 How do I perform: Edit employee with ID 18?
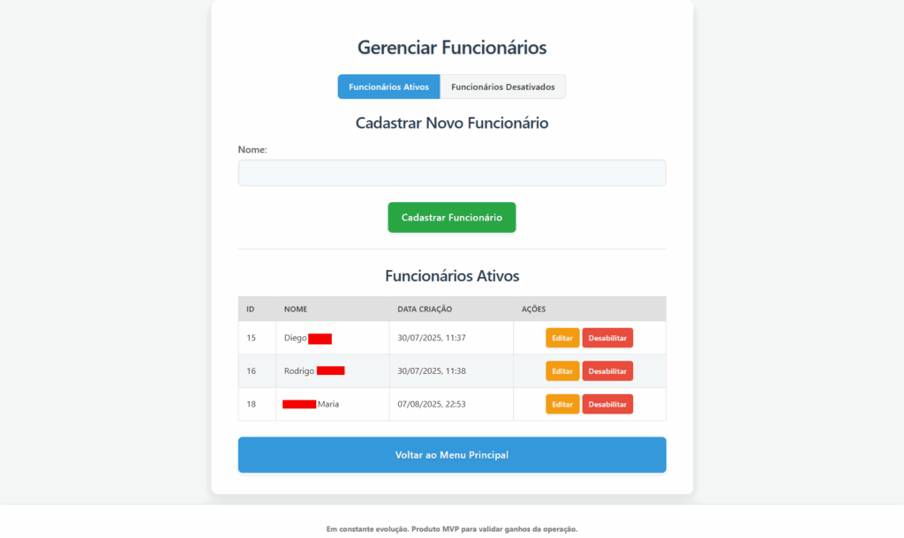(562, 404)
